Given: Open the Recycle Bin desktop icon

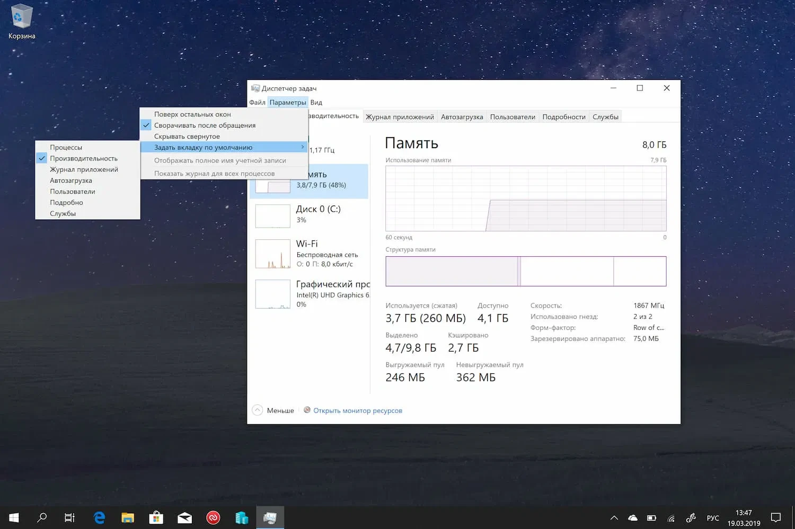Looking at the screenshot, I should 21,21.
